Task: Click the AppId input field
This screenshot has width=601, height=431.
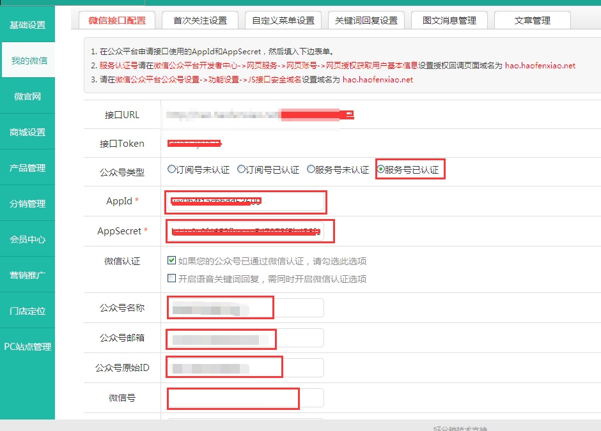Action: pyautogui.click(x=246, y=202)
